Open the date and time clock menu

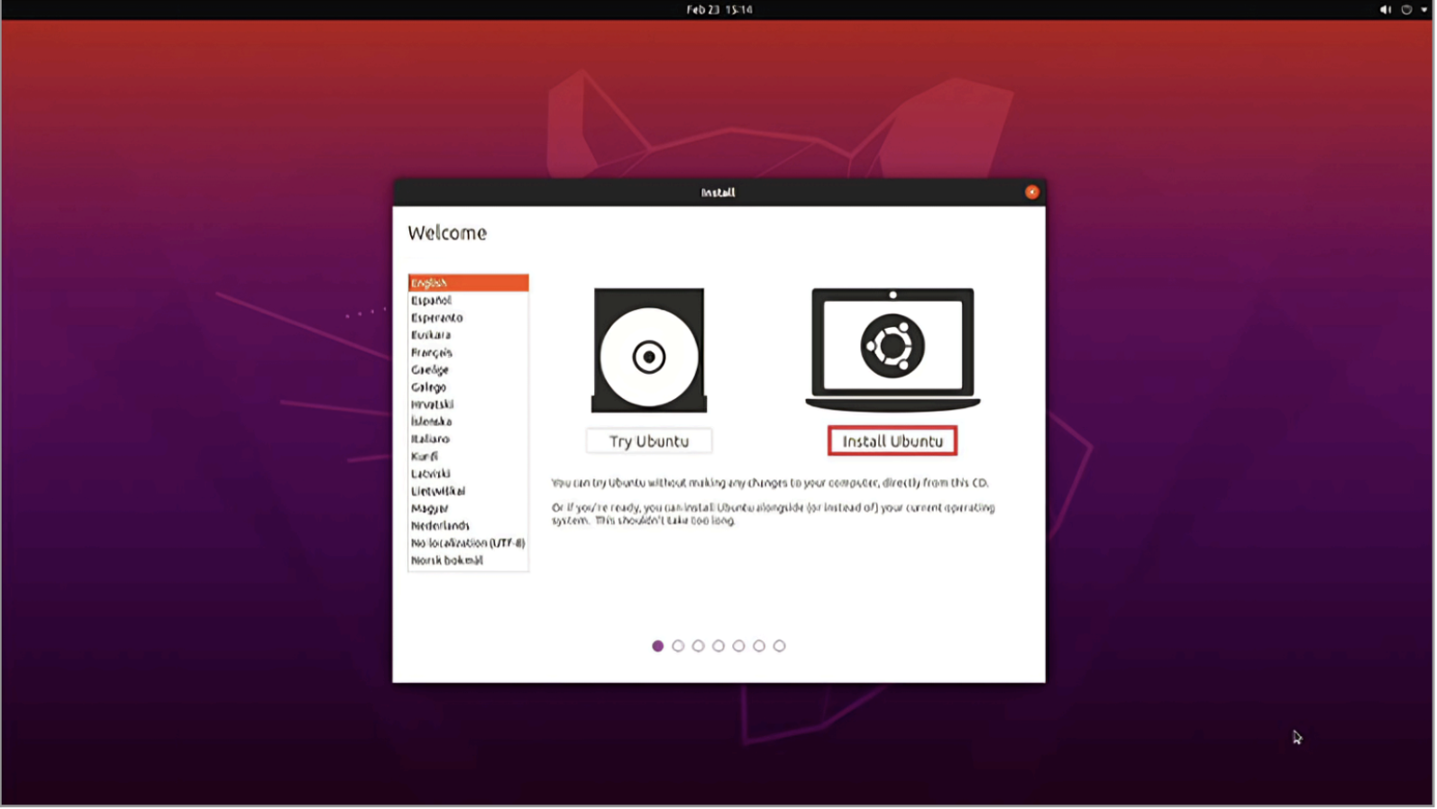click(718, 10)
